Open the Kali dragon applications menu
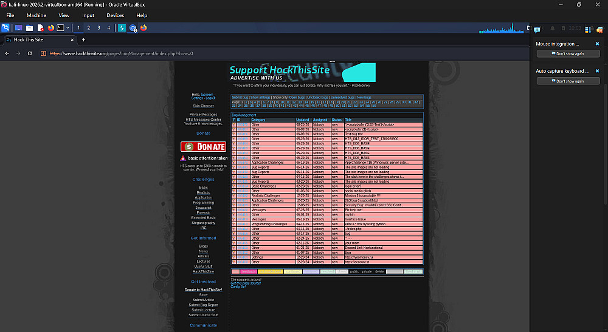Image resolution: width=608 pixels, height=332 pixels. [x=5, y=28]
